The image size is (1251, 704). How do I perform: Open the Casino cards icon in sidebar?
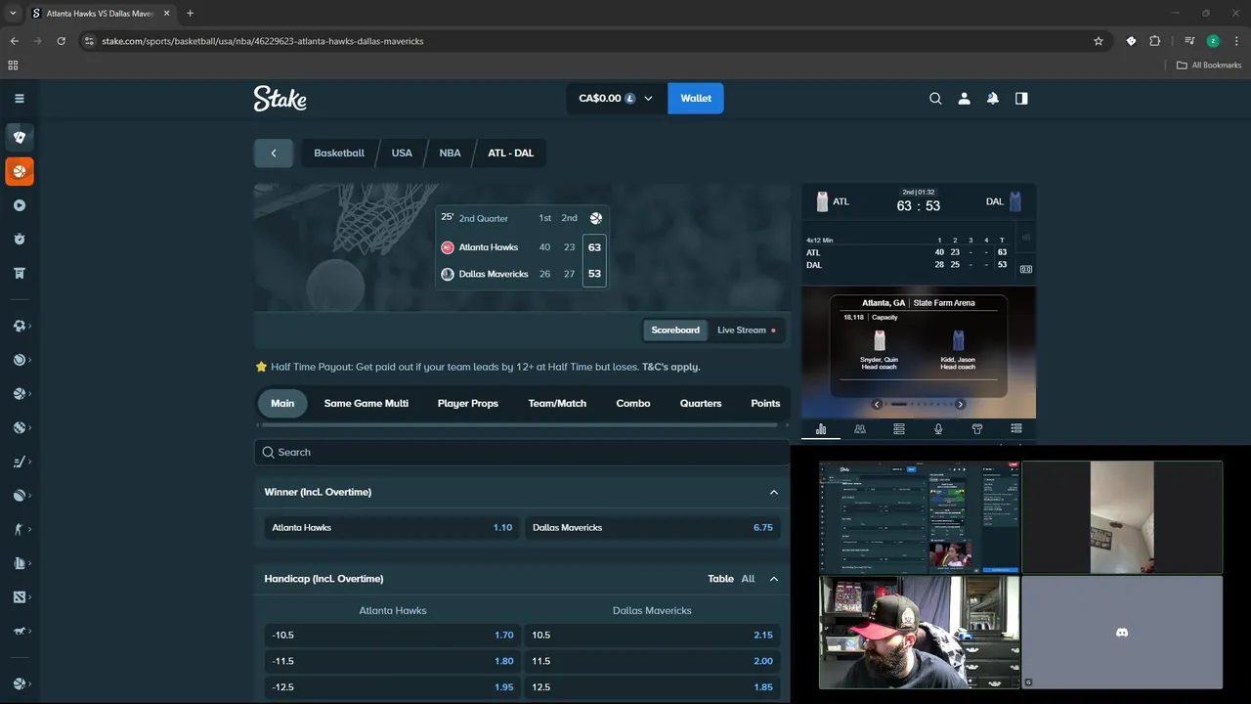click(x=19, y=137)
